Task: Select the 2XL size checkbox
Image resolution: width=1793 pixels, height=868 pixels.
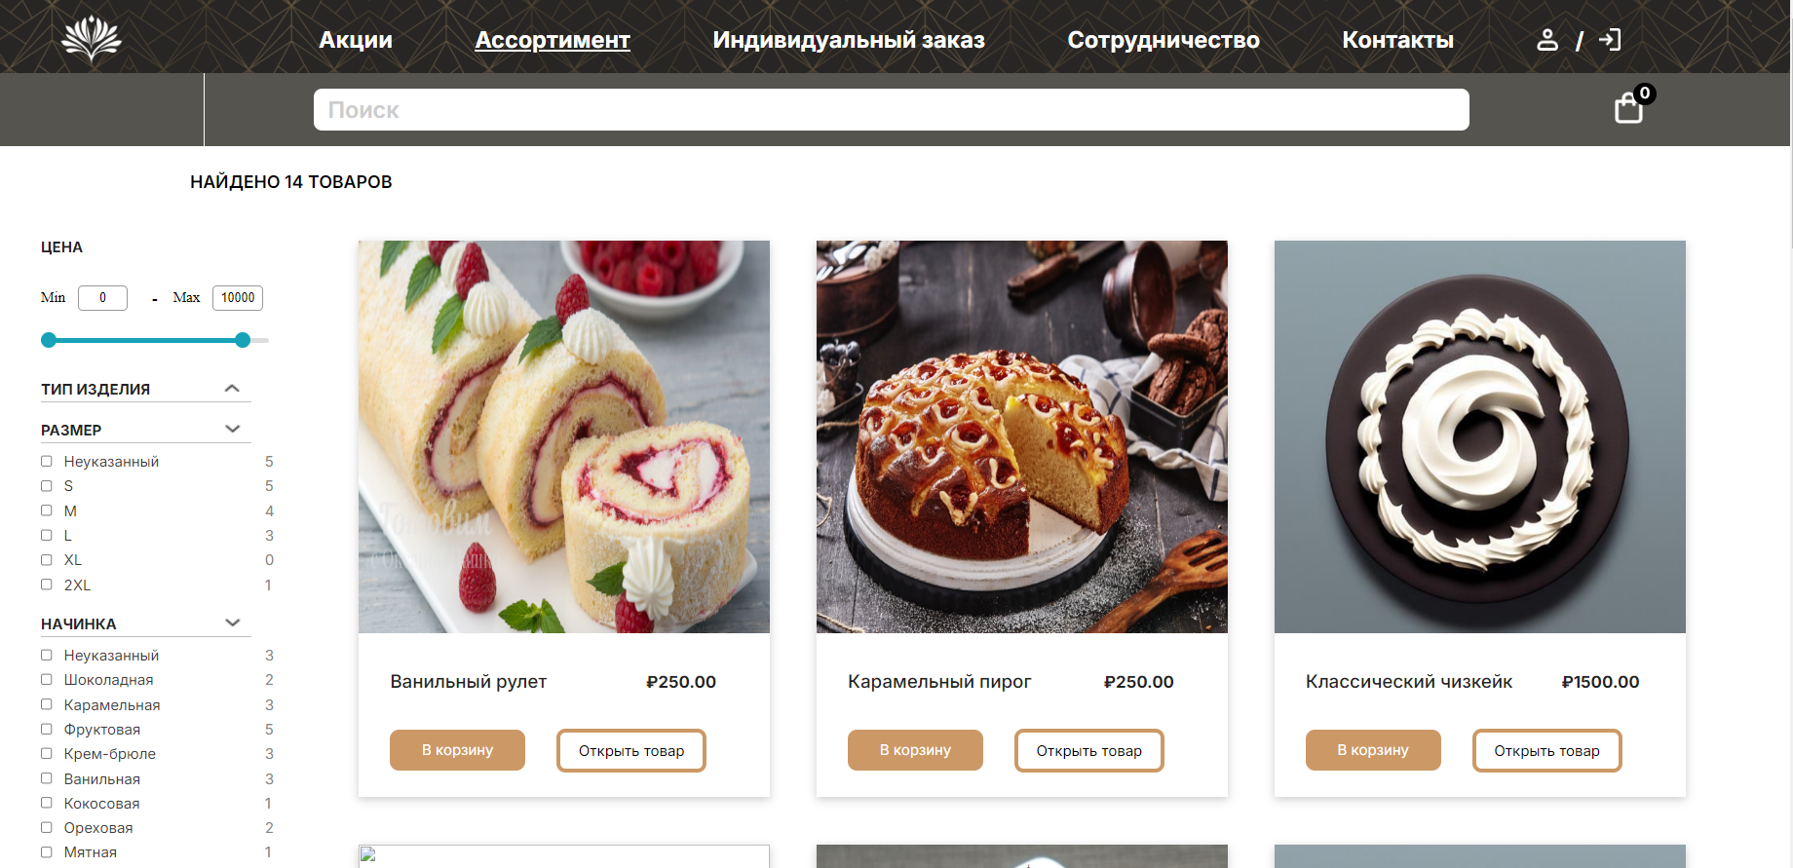Action: tap(47, 585)
